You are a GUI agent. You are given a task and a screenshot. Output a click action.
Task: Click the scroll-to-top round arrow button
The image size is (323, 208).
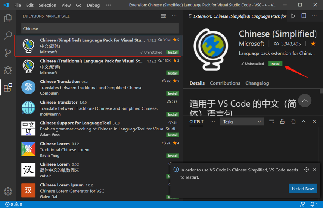(305, 101)
